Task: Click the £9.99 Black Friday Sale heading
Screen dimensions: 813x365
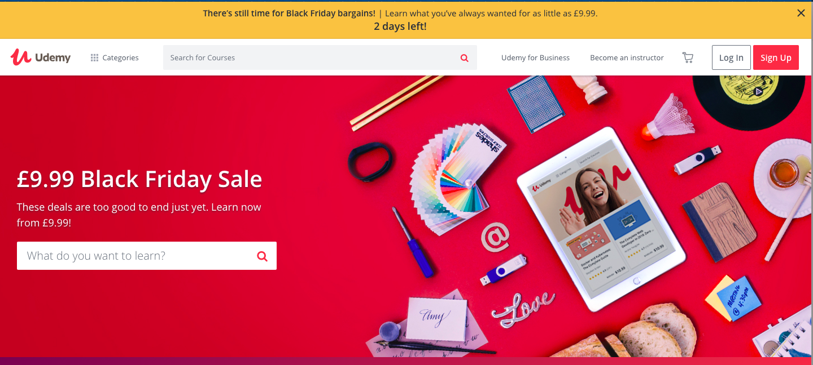Action: coord(139,179)
